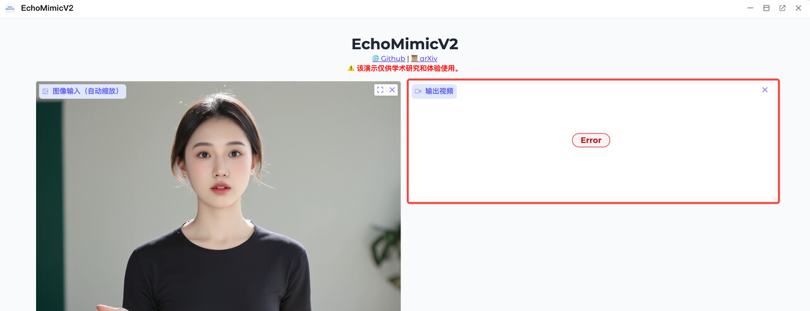Click the video camera icon in 输出视频 label
The width and height of the screenshot is (810, 311).
tap(418, 91)
